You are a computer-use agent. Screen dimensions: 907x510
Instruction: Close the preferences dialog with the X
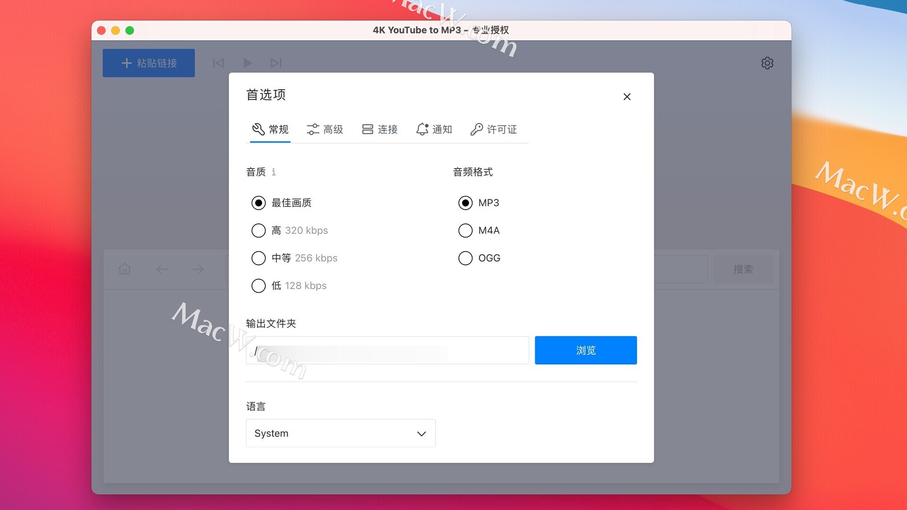coord(627,96)
